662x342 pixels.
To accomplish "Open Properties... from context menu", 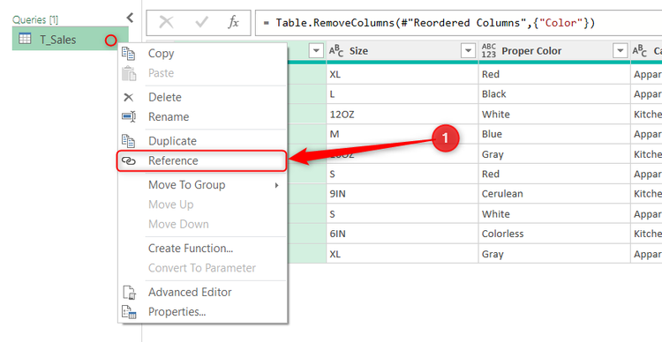I will pos(202,312).
